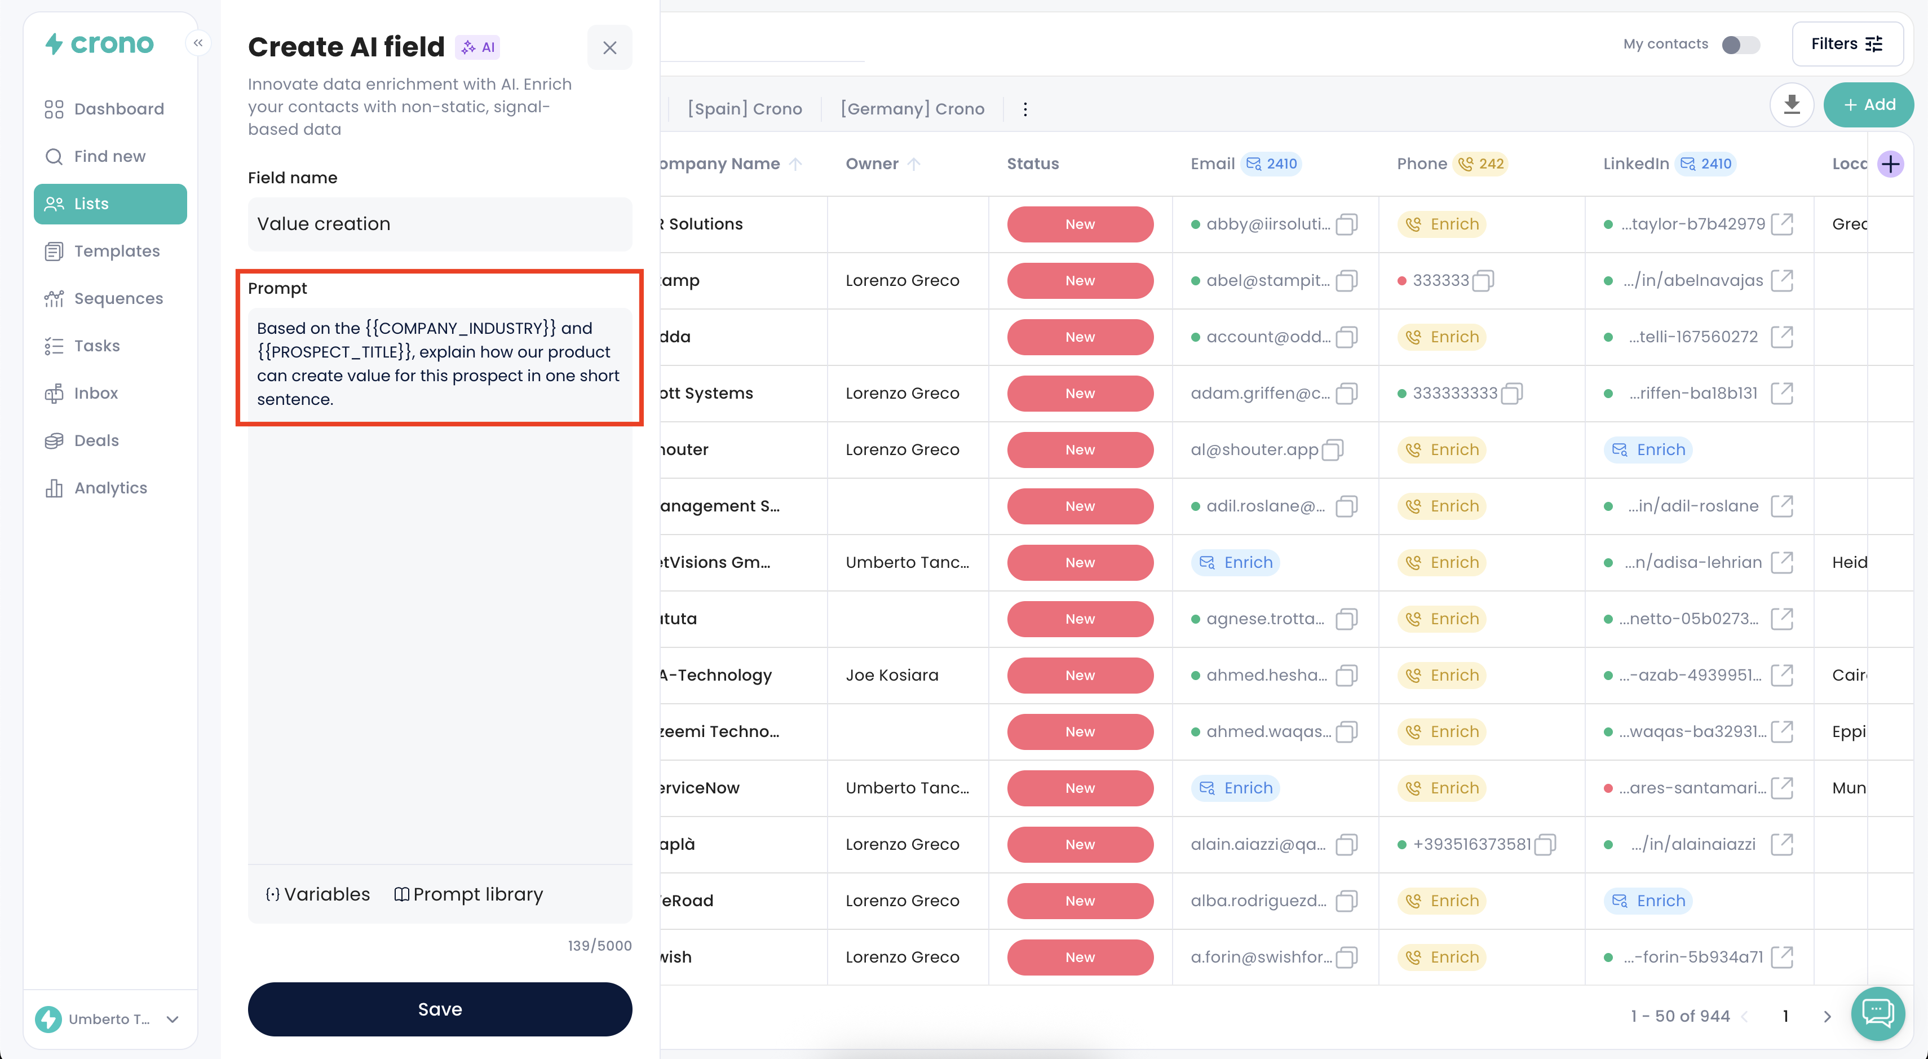Open abelnavajas LinkedIn external link icon
The image size is (1928, 1059).
point(1782,281)
